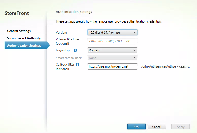This screenshot has height=133, width=197.
Task: Click the Smart card fallback label
Action: click(69, 58)
